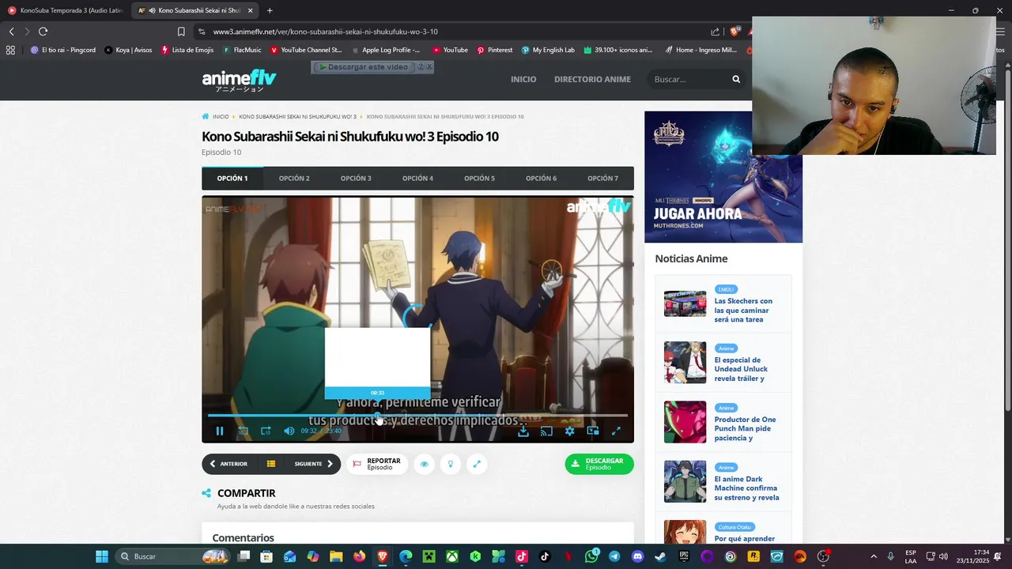This screenshot has height=569, width=1012.
Task: Open the Windows Start menu
Action: click(x=102, y=556)
